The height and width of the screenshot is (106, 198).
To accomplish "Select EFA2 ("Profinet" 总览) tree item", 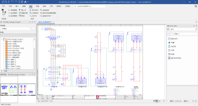I will tap(16, 48).
